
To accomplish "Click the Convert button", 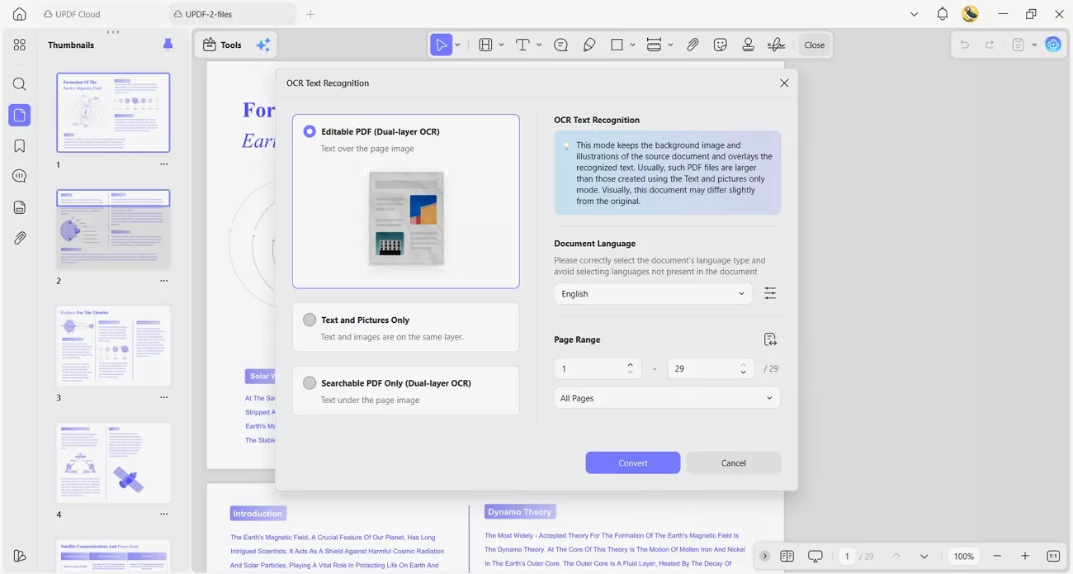I will coord(633,463).
